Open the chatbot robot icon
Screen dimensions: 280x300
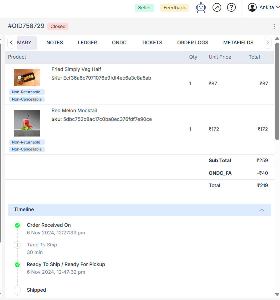pos(201,8)
